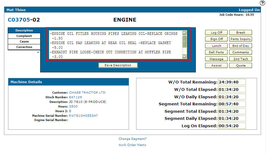The height and width of the screenshot is (154, 266).
Task: Click the Sign Off button
Action: click(216, 39)
